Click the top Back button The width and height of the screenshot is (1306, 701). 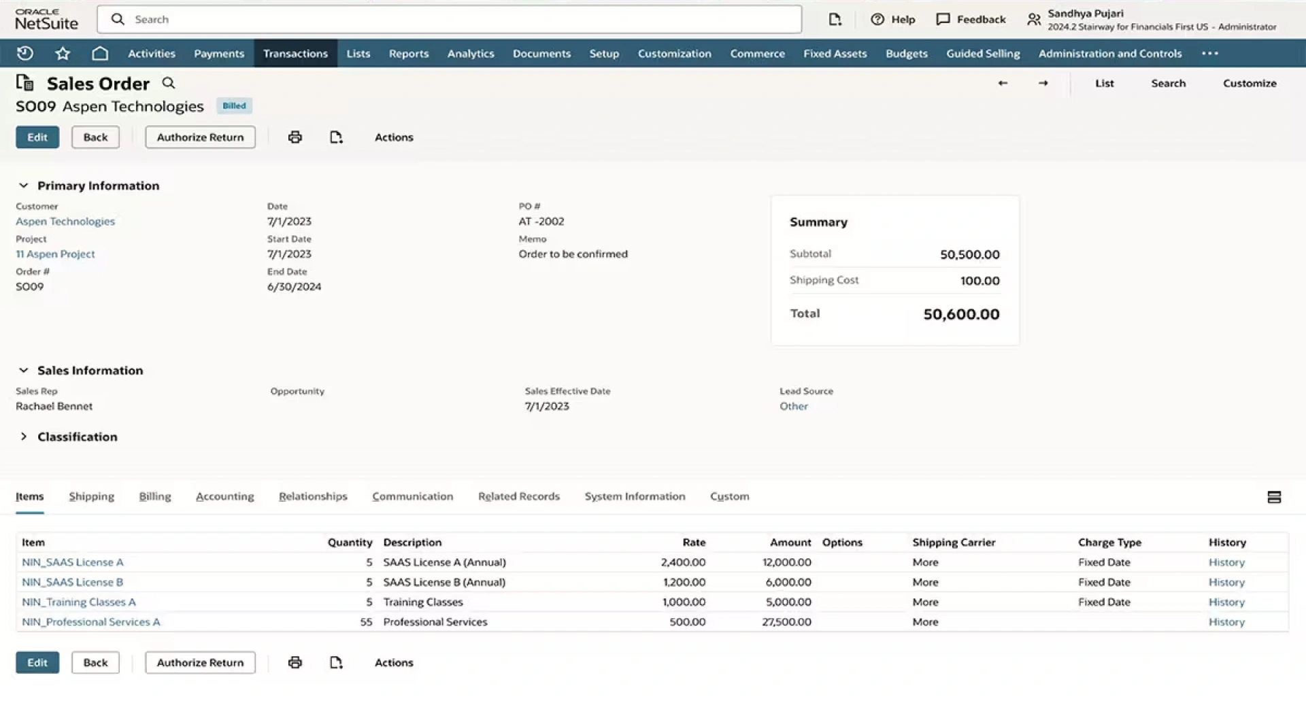[x=95, y=137]
